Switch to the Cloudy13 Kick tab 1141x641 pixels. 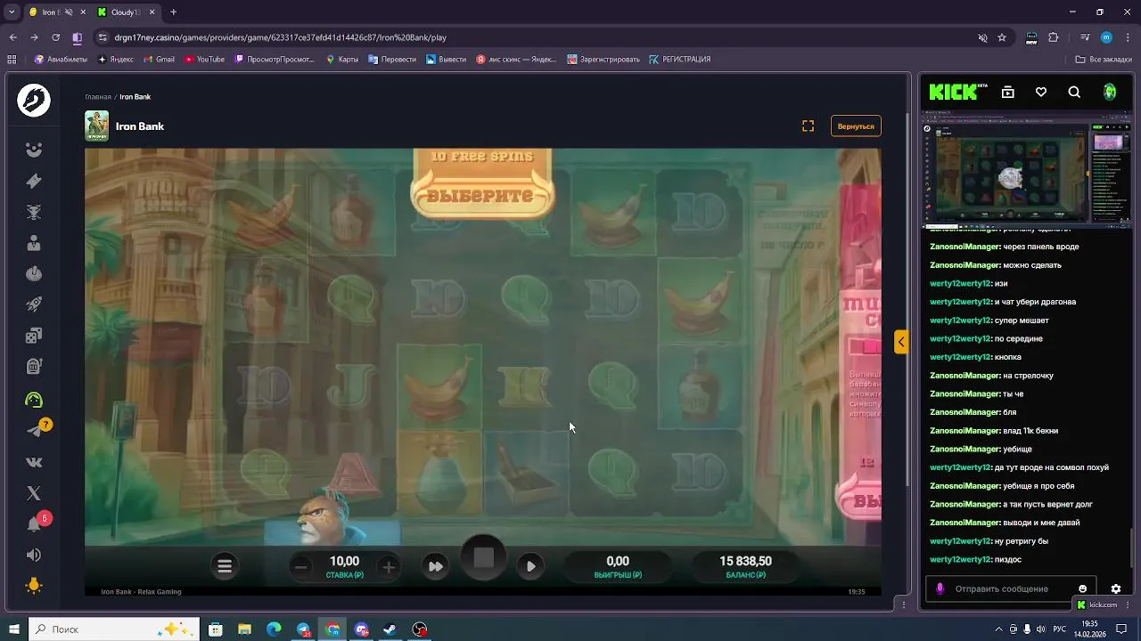coord(127,12)
